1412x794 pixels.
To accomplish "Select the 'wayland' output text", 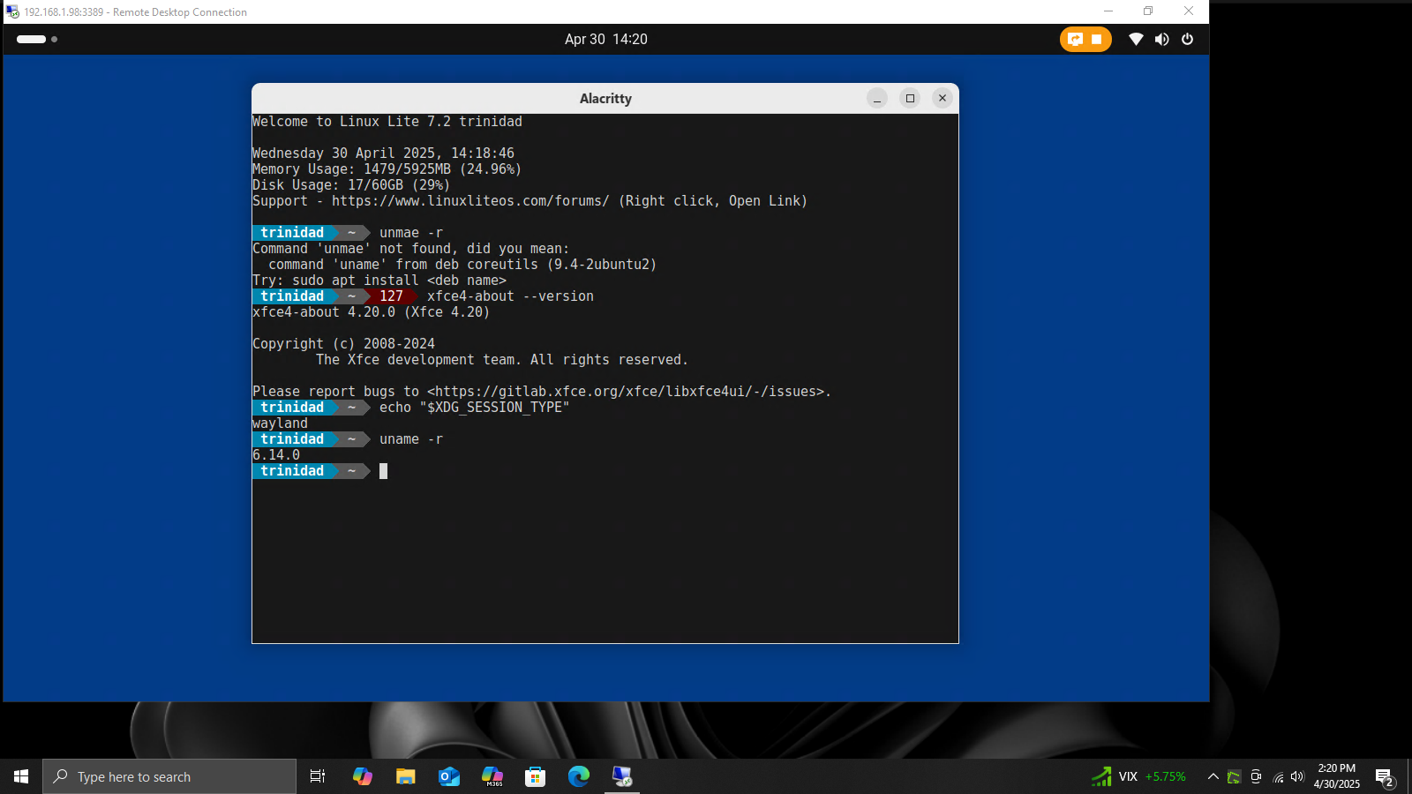I will [x=281, y=423].
